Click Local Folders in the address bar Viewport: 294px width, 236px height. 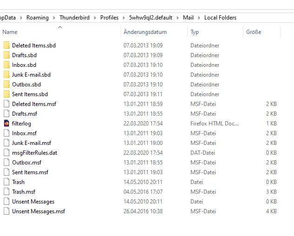click(x=220, y=18)
